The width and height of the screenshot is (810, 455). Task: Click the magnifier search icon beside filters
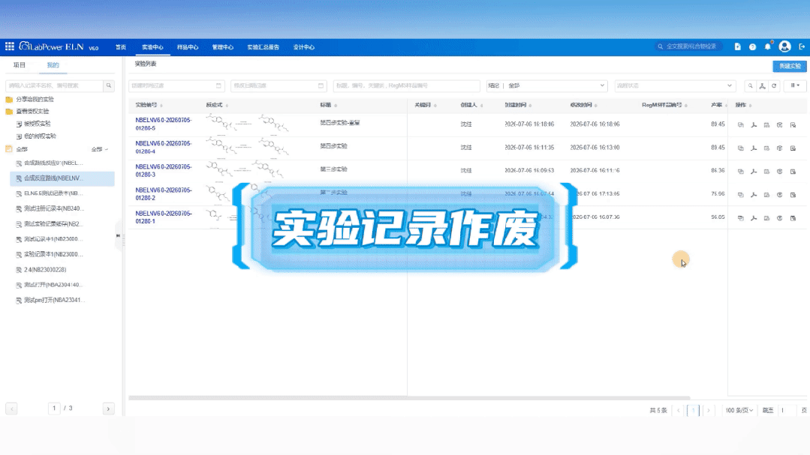pos(750,85)
